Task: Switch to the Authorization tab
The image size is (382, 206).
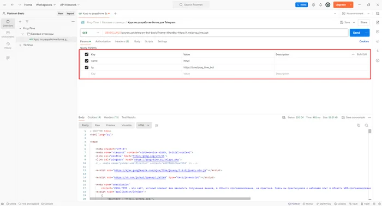Action: point(103,41)
